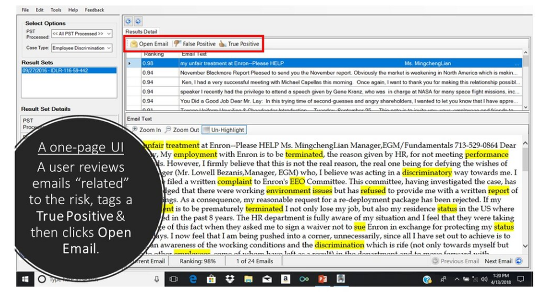
Task: Click the Open Email button
Action: click(x=149, y=44)
